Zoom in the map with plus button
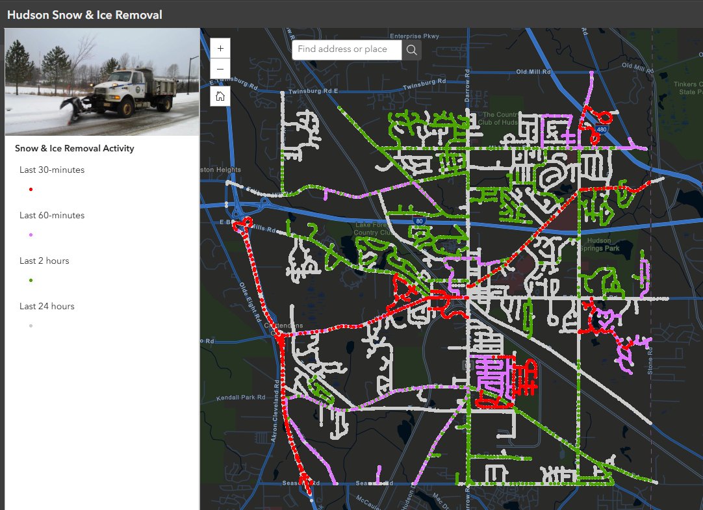The image size is (703, 510). click(x=220, y=48)
